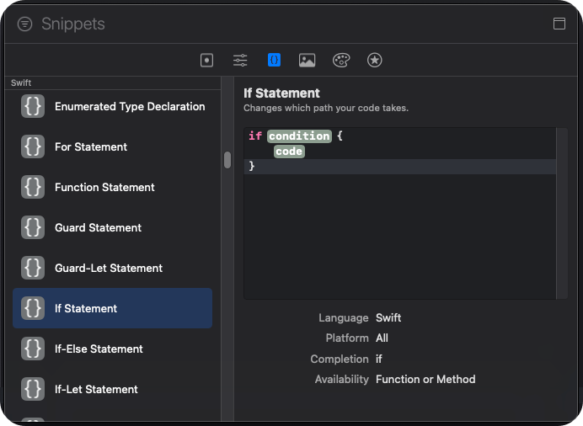Click the selected If Statement row
This screenshot has height=426, width=583.
click(x=112, y=308)
